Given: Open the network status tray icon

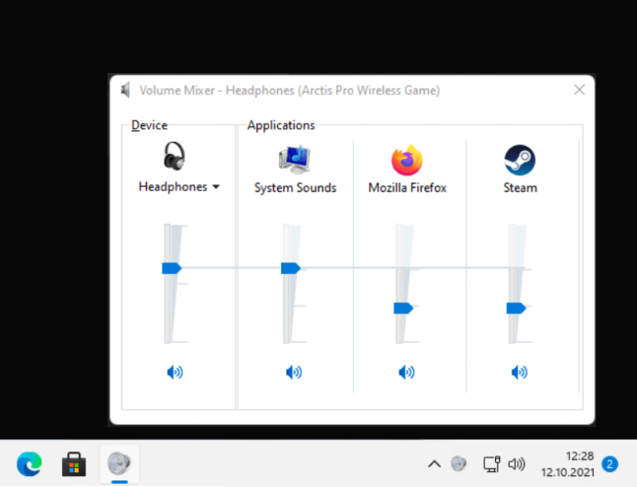Looking at the screenshot, I should [492, 464].
